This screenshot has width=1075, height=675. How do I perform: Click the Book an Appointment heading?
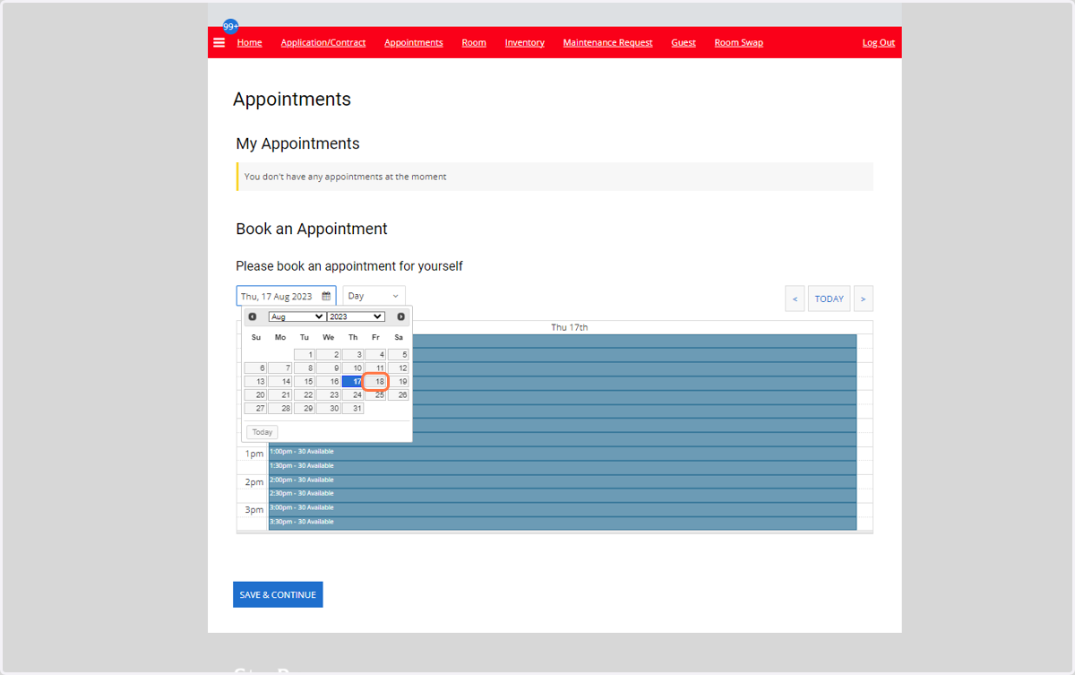[x=312, y=229]
